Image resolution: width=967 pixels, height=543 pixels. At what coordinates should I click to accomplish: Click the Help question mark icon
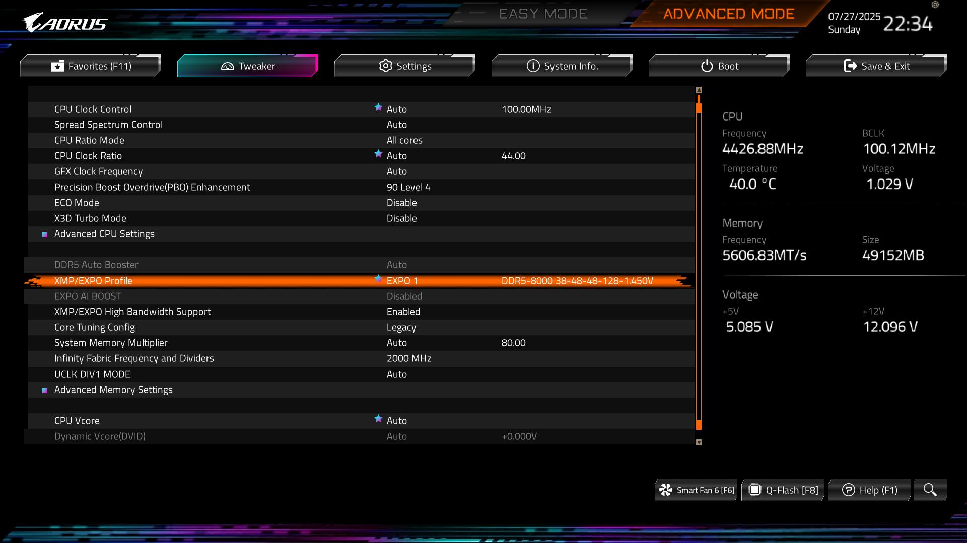tap(848, 490)
